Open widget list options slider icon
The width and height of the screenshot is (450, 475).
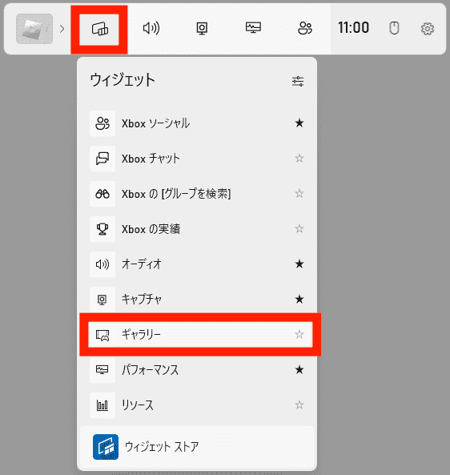(298, 81)
